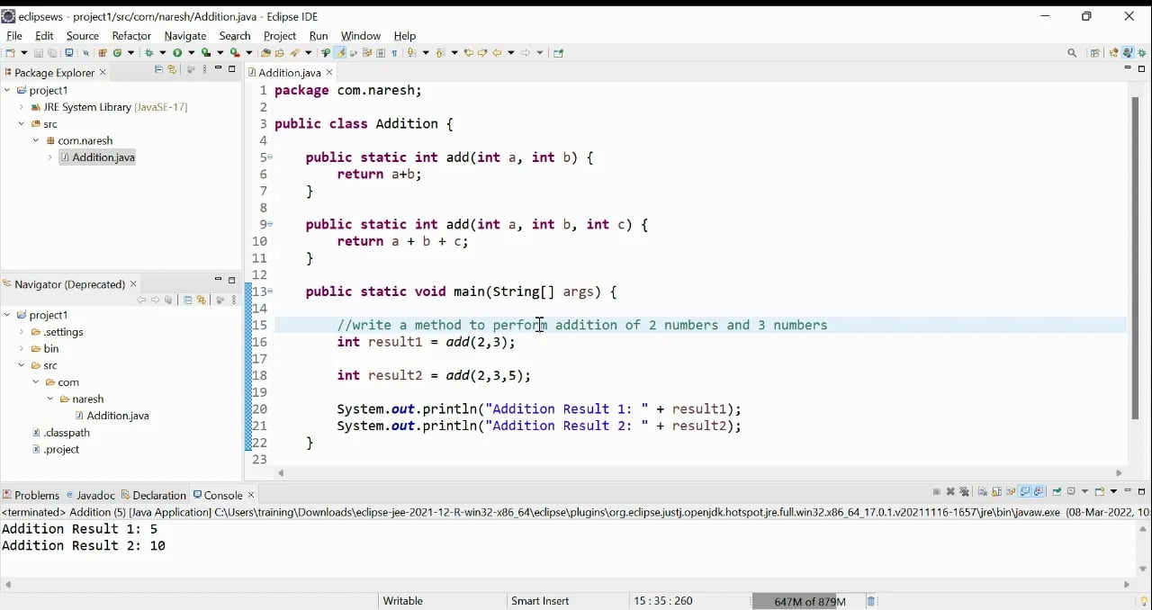Open the New file dropdown arrow
Screen dimensions: 1152x610
23,53
